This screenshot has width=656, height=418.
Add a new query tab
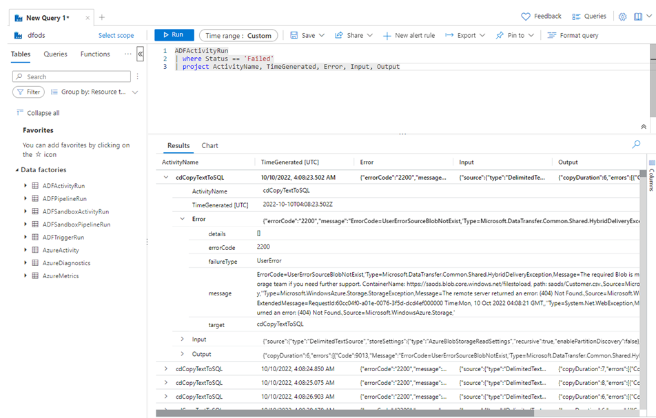click(102, 17)
